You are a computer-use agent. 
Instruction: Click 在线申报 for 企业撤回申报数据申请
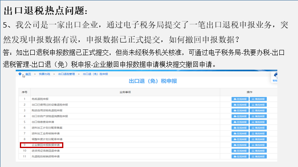tap(240, 145)
